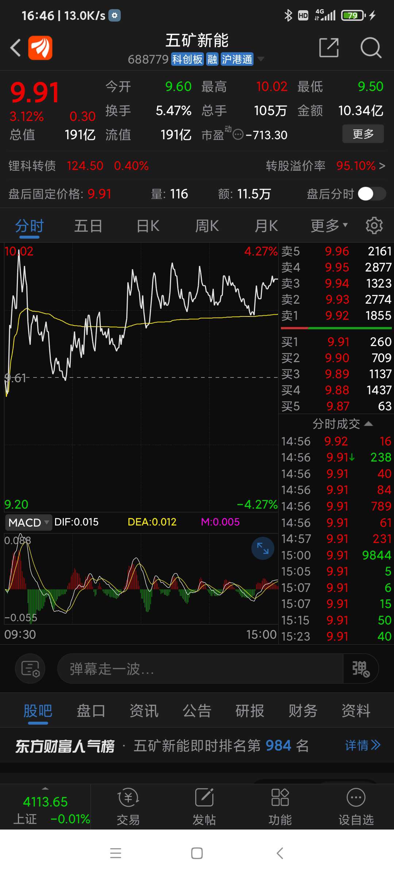
Task: Expand stock name dropdown arrow
Action: click(x=260, y=59)
